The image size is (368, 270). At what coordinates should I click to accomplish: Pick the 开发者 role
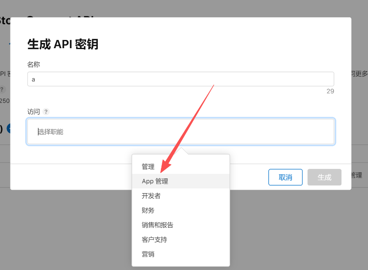181,196
